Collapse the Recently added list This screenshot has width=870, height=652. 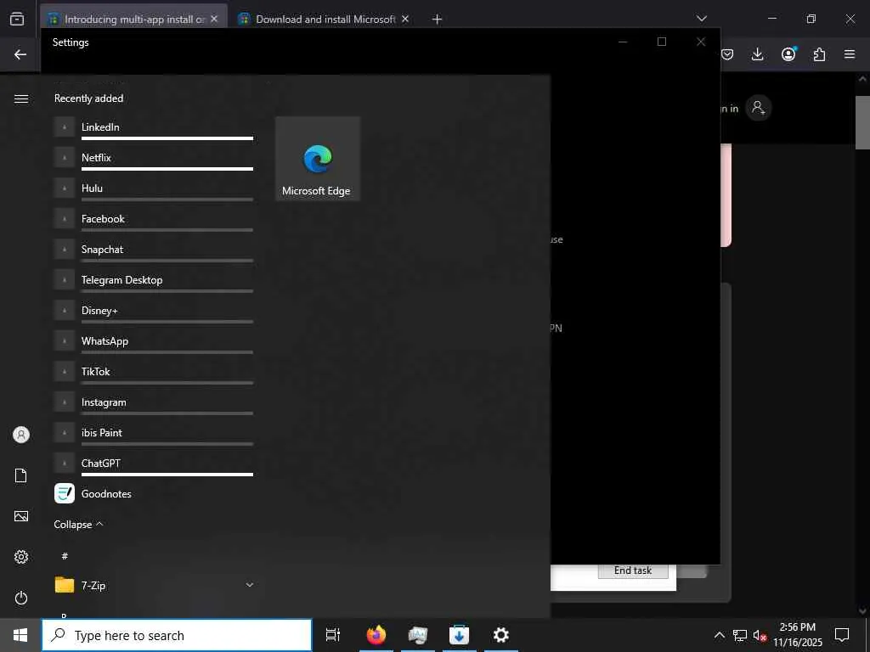tap(78, 525)
